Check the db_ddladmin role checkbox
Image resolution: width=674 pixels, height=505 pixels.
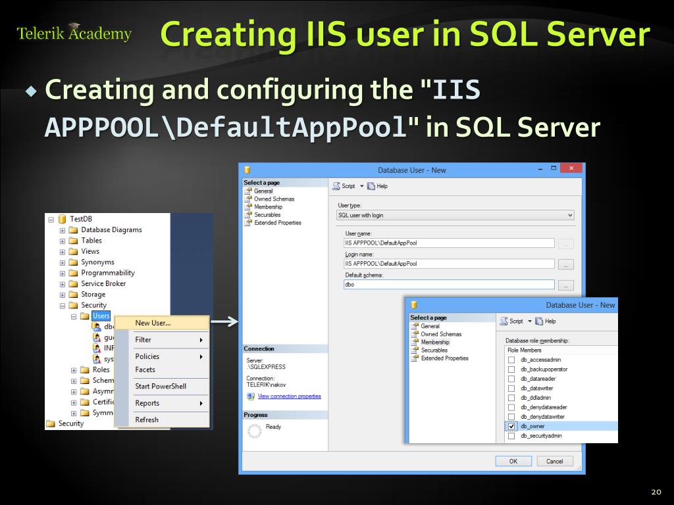[511, 398]
